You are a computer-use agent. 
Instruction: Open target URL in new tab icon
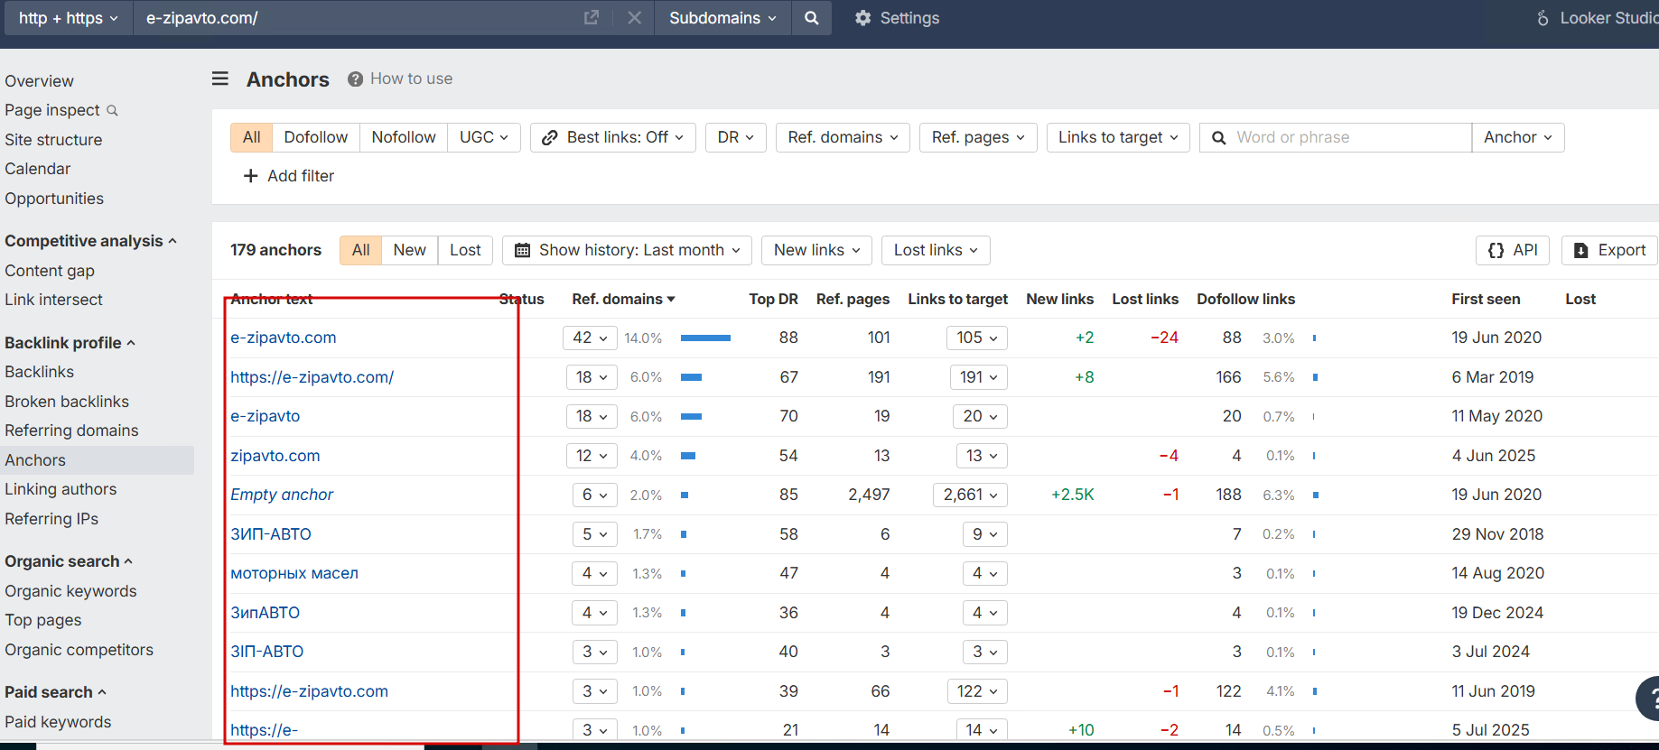pos(592,17)
